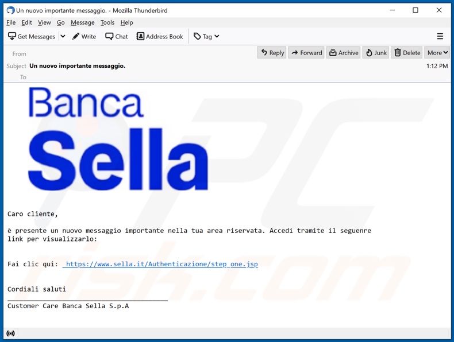Click Get Messages button
Screen dimensions: 454x342
[32, 36]
